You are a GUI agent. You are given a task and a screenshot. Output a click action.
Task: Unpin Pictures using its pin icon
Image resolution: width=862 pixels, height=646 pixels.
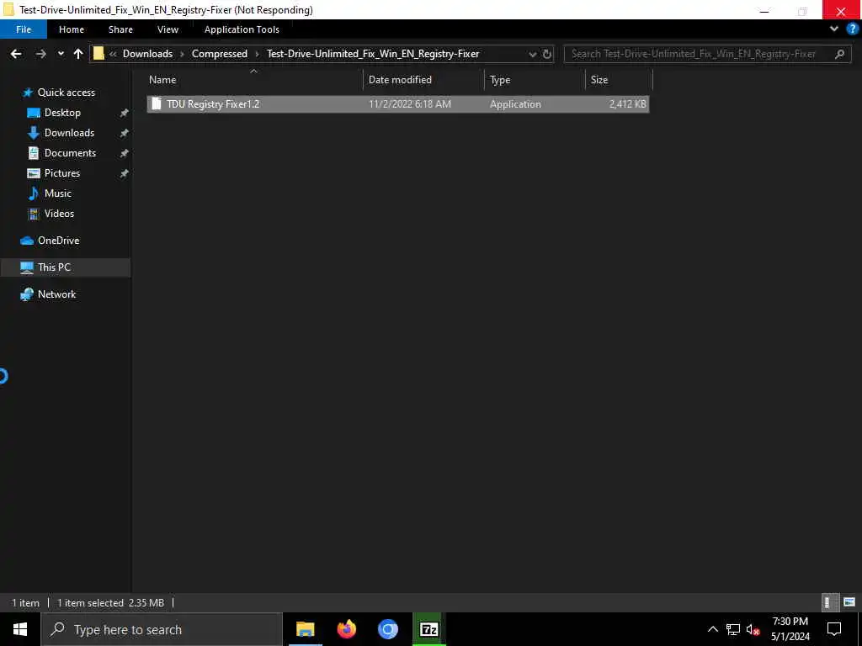tap(125, 173)
